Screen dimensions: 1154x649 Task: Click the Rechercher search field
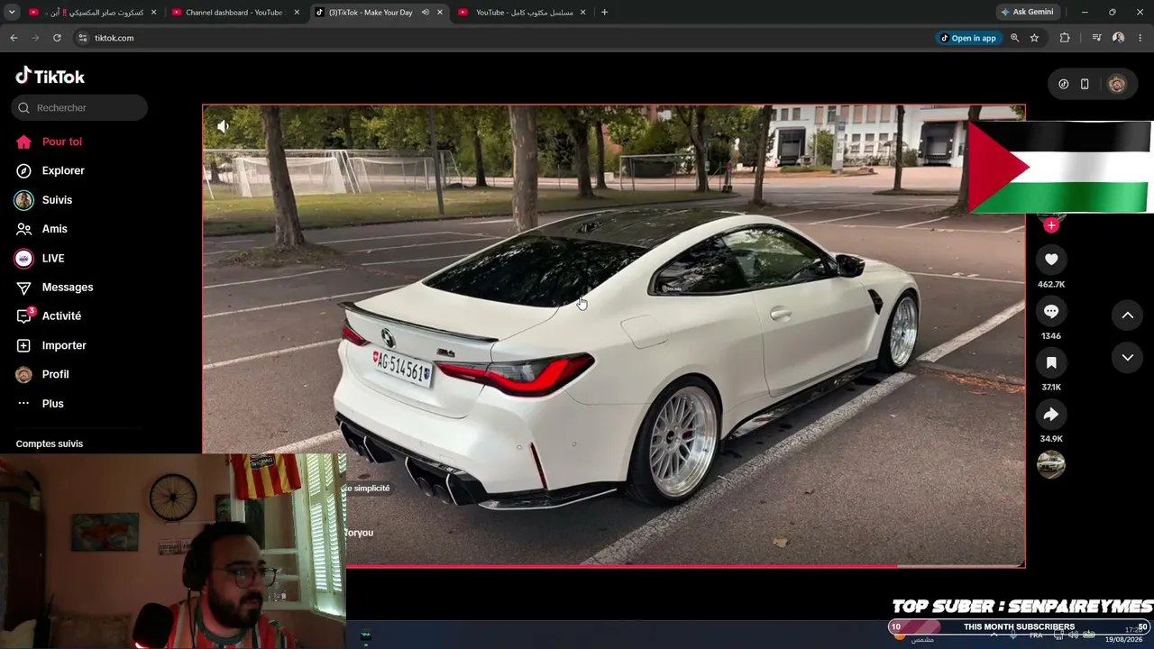[x=79, y=107]
